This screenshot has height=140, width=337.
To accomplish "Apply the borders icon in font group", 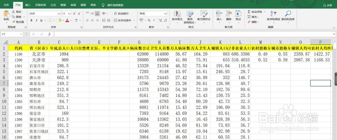I will [50, 21].
